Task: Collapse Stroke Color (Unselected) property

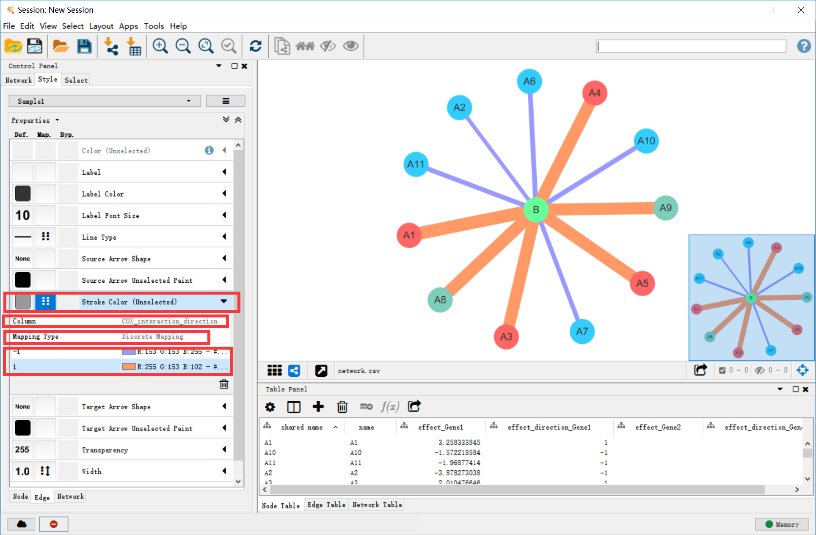Action: 224,301
